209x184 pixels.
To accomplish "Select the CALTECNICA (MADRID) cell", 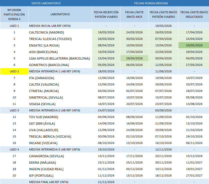I will [x=60, y=32].
